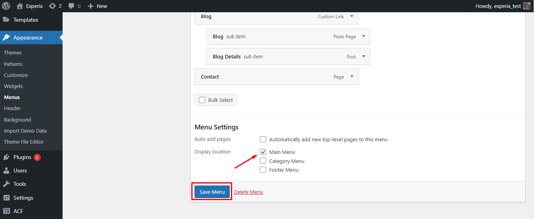
Task: Click the Plugins update badge 2
Action: tap(37, 157)
